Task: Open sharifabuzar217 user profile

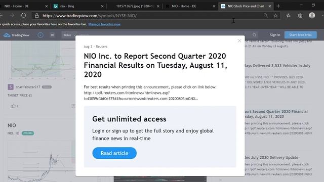Action: click(28, 87)
